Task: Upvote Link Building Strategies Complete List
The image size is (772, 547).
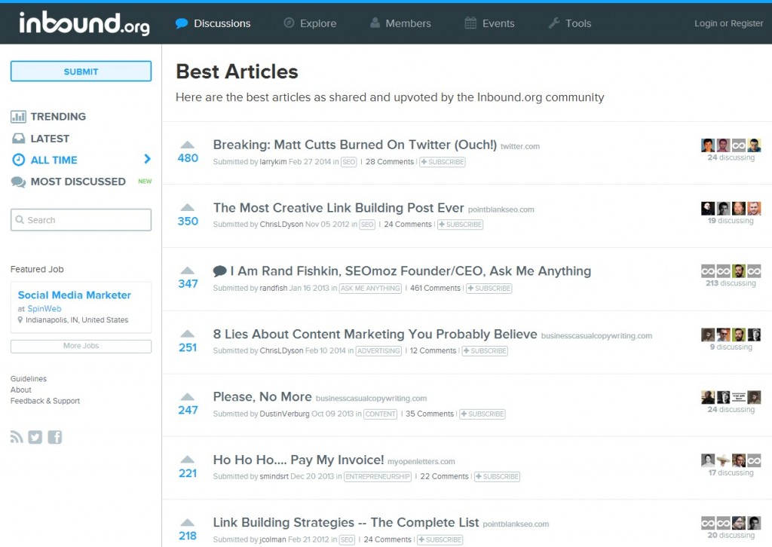Action: [187, 522]
